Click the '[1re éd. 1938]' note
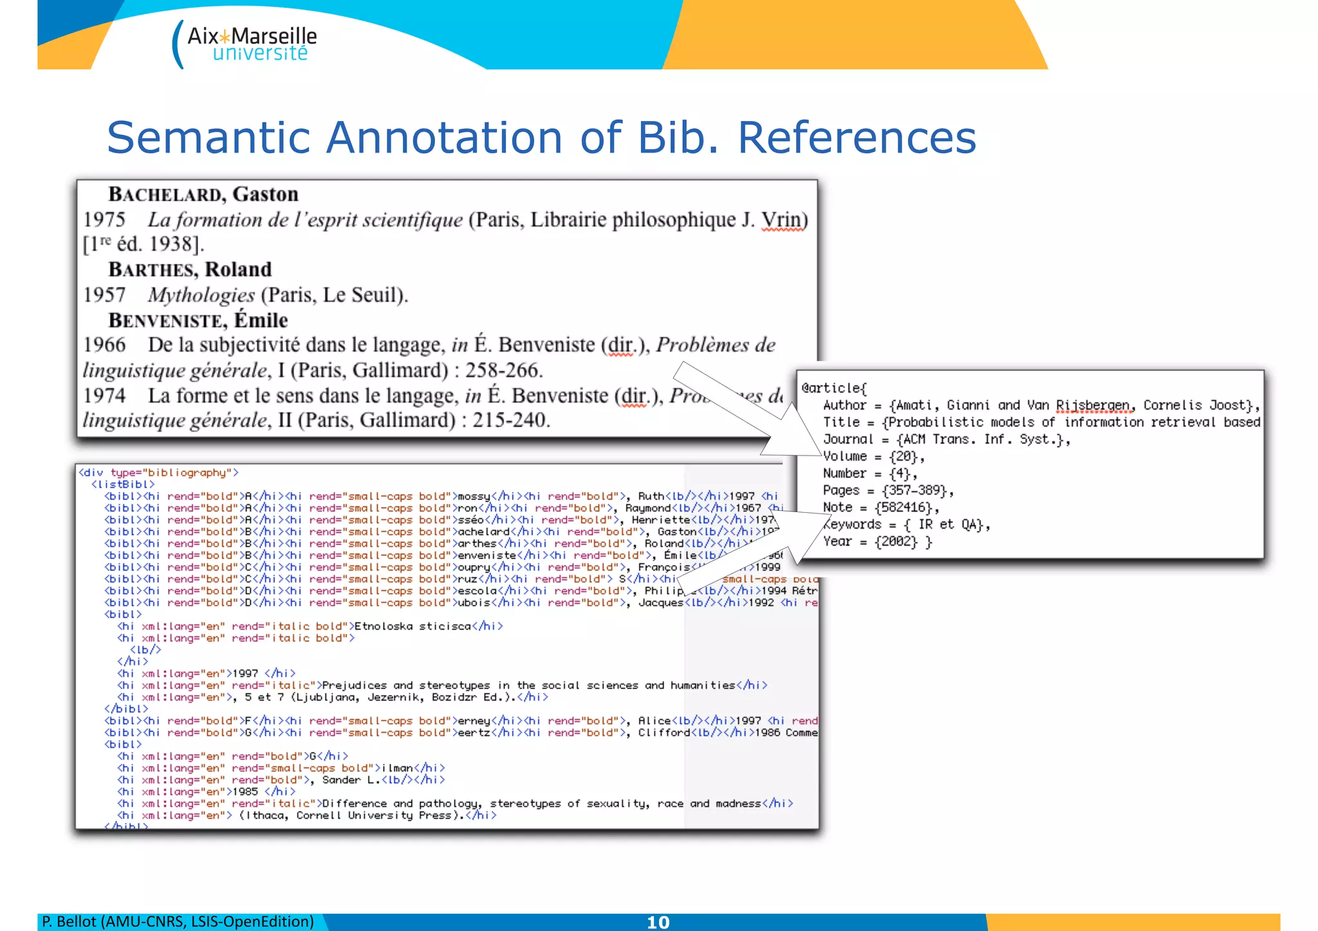Viewport: 1318px width, 931px height. pos(144,244)
